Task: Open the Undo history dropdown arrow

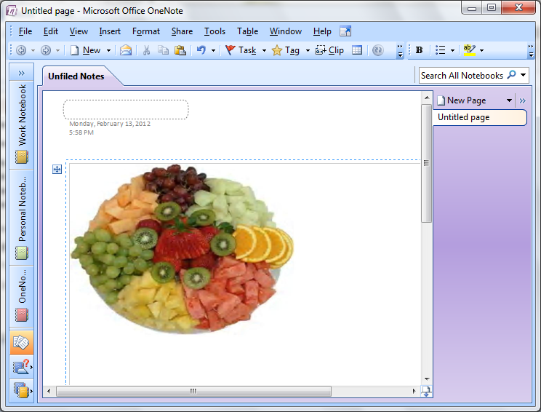Action: [213, 50]
